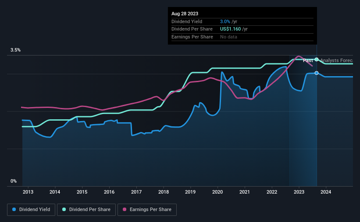Click the No data earnings value
360x222 pixels.
[228, 37]
